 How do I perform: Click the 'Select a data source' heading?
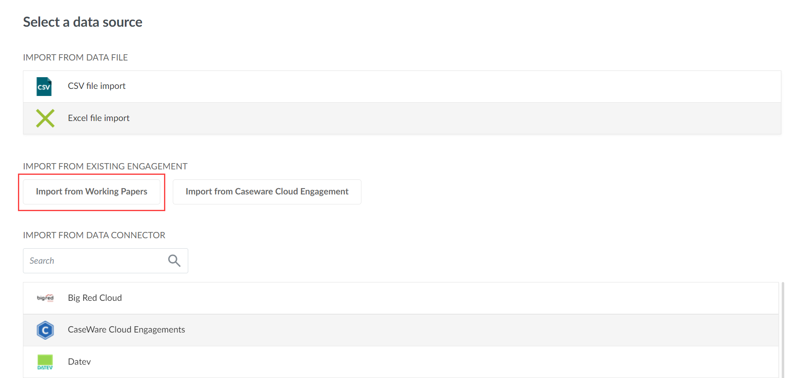click(83, 22)
